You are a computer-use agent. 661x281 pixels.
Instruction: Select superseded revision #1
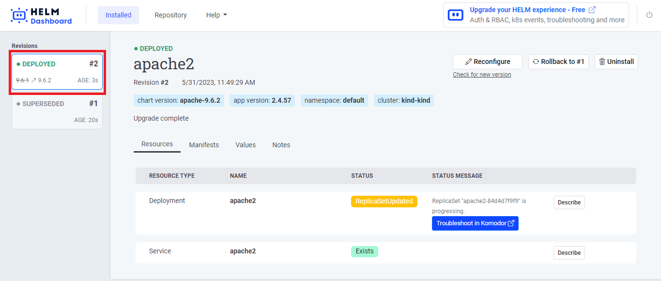coord(57,111)
